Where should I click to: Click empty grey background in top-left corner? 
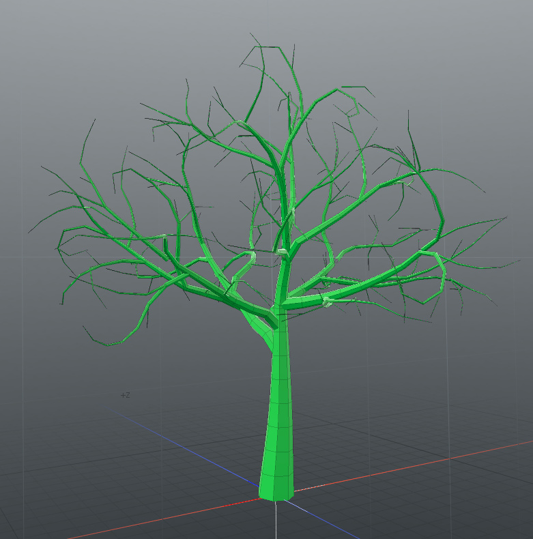[x=34, y=34]
